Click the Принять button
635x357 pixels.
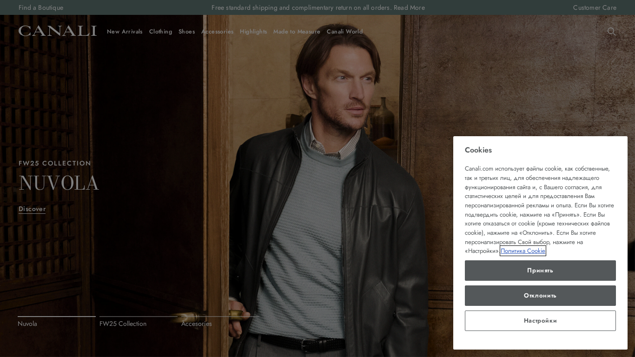[x=540, y=271]
